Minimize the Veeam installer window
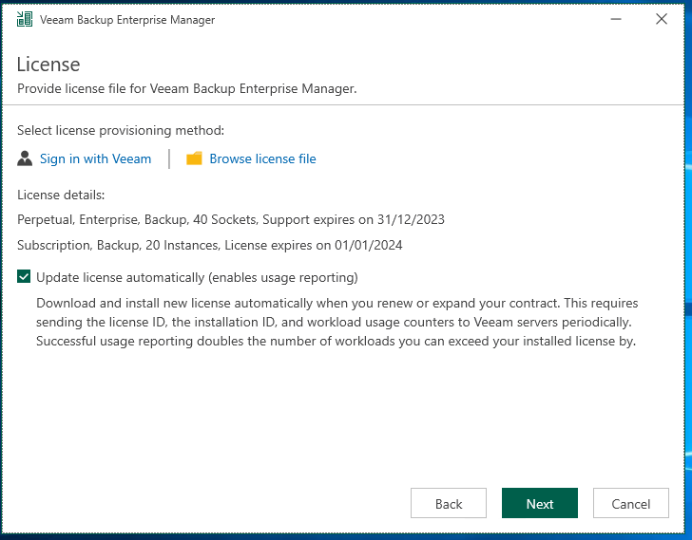 coord(616,19)
